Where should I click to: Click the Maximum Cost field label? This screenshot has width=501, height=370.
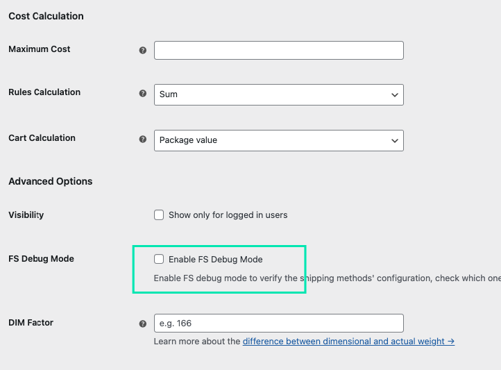click(x=40, y=49)
